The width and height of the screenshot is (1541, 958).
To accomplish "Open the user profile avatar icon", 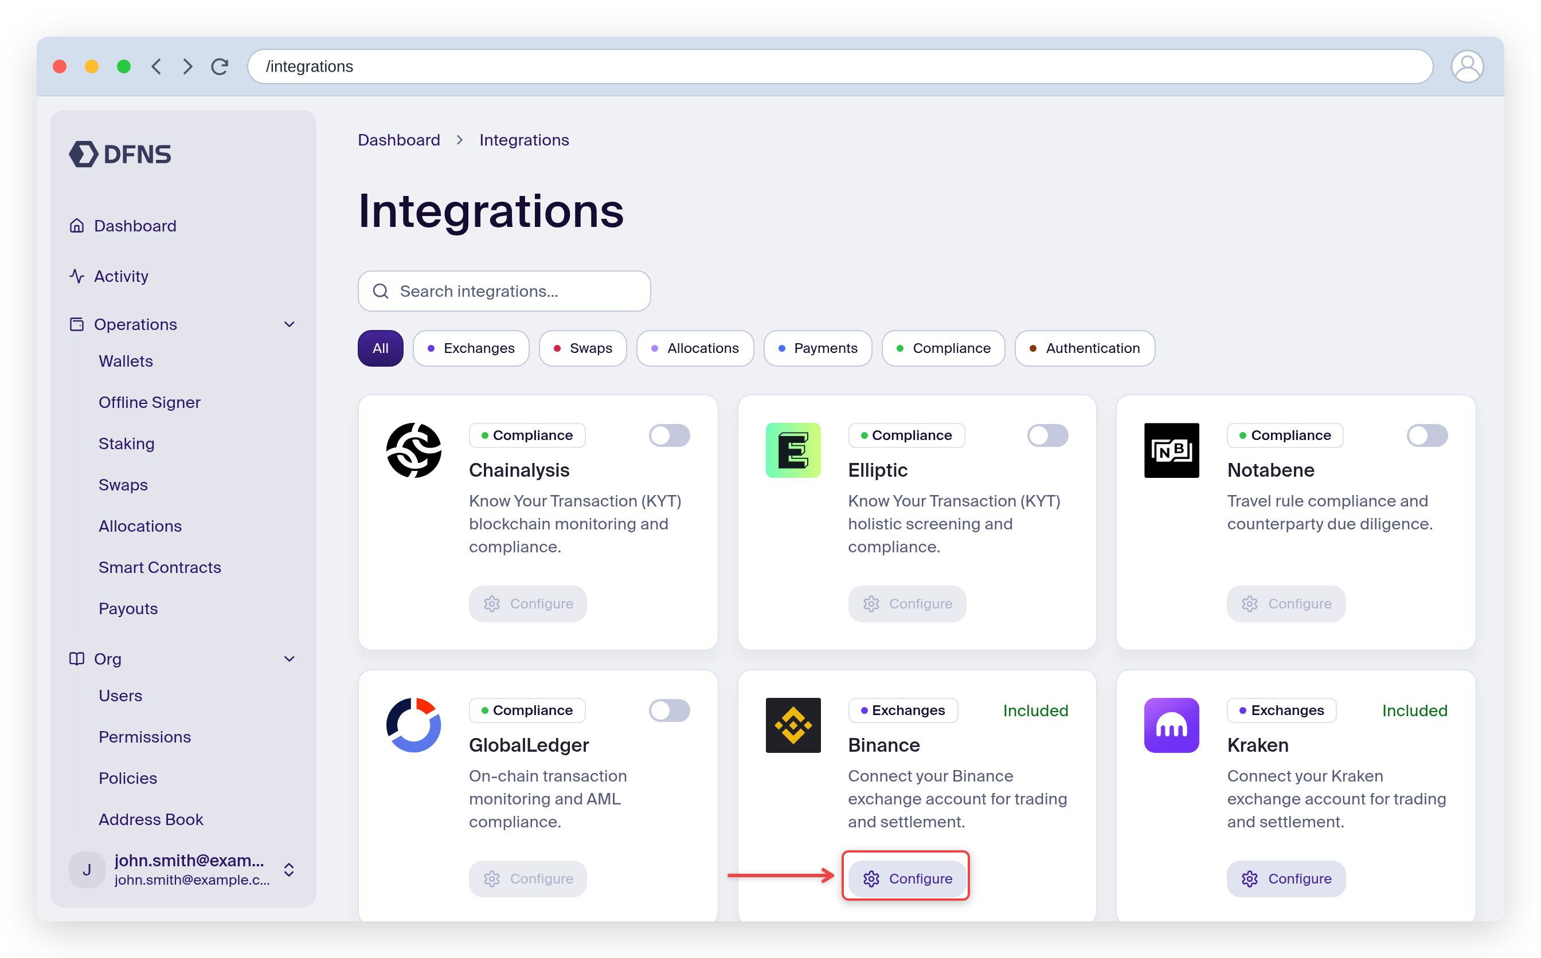I will pyautogui.click(x=1467, y=66).
